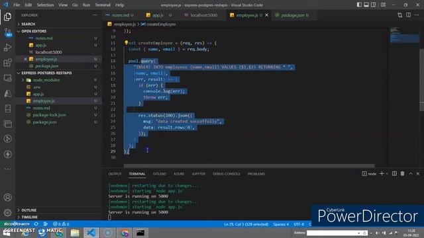424x238 pixels.
Task: Open the Manage gear menu
Action: coord(7,213)
